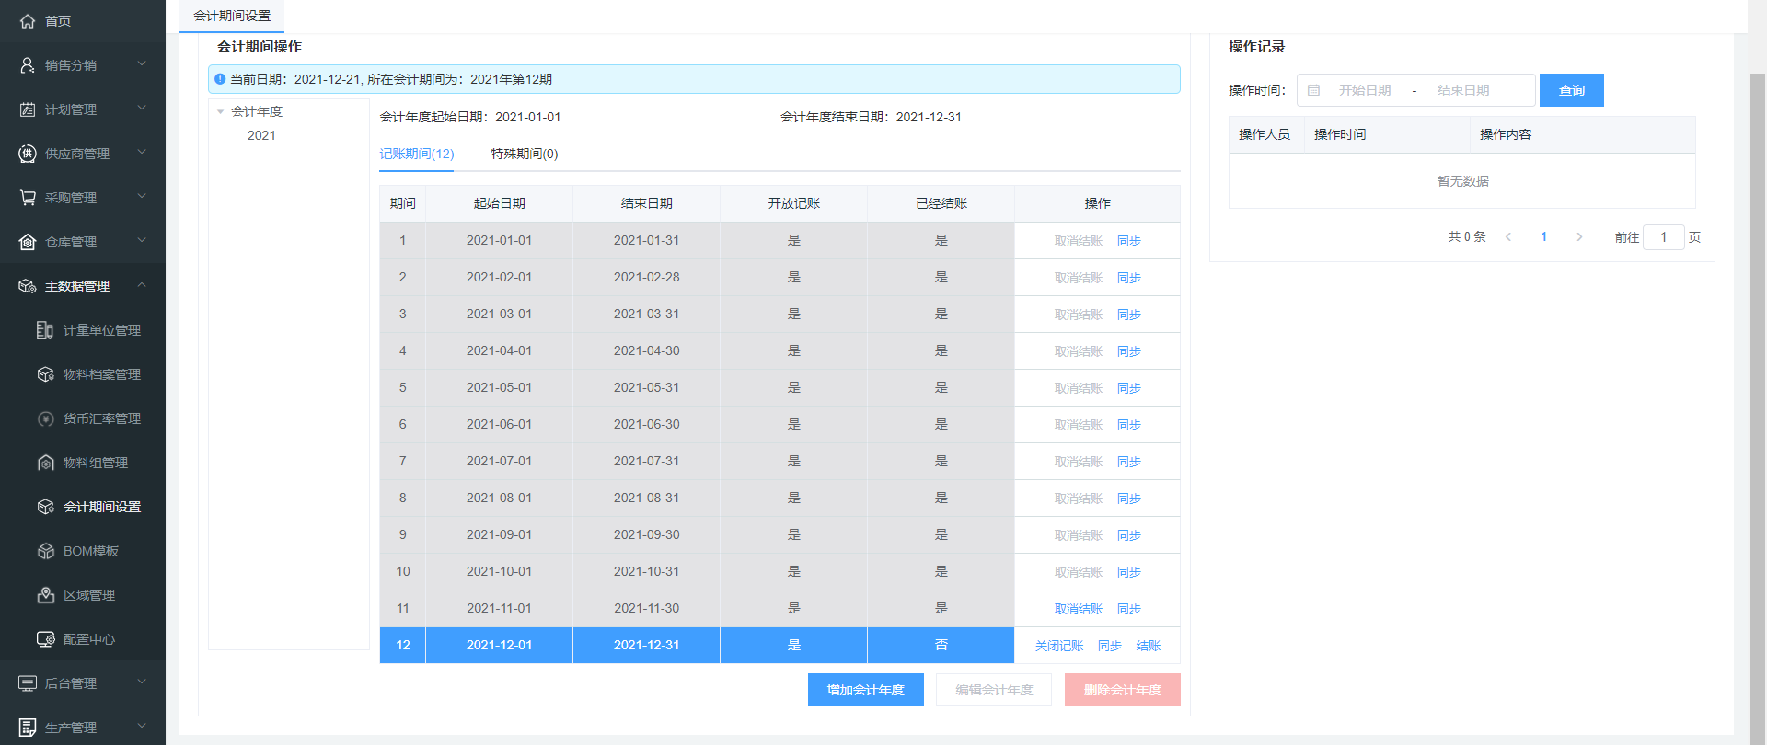
Task: Expand the 后台管理 submenu arrow
Action: click(142, 682)
